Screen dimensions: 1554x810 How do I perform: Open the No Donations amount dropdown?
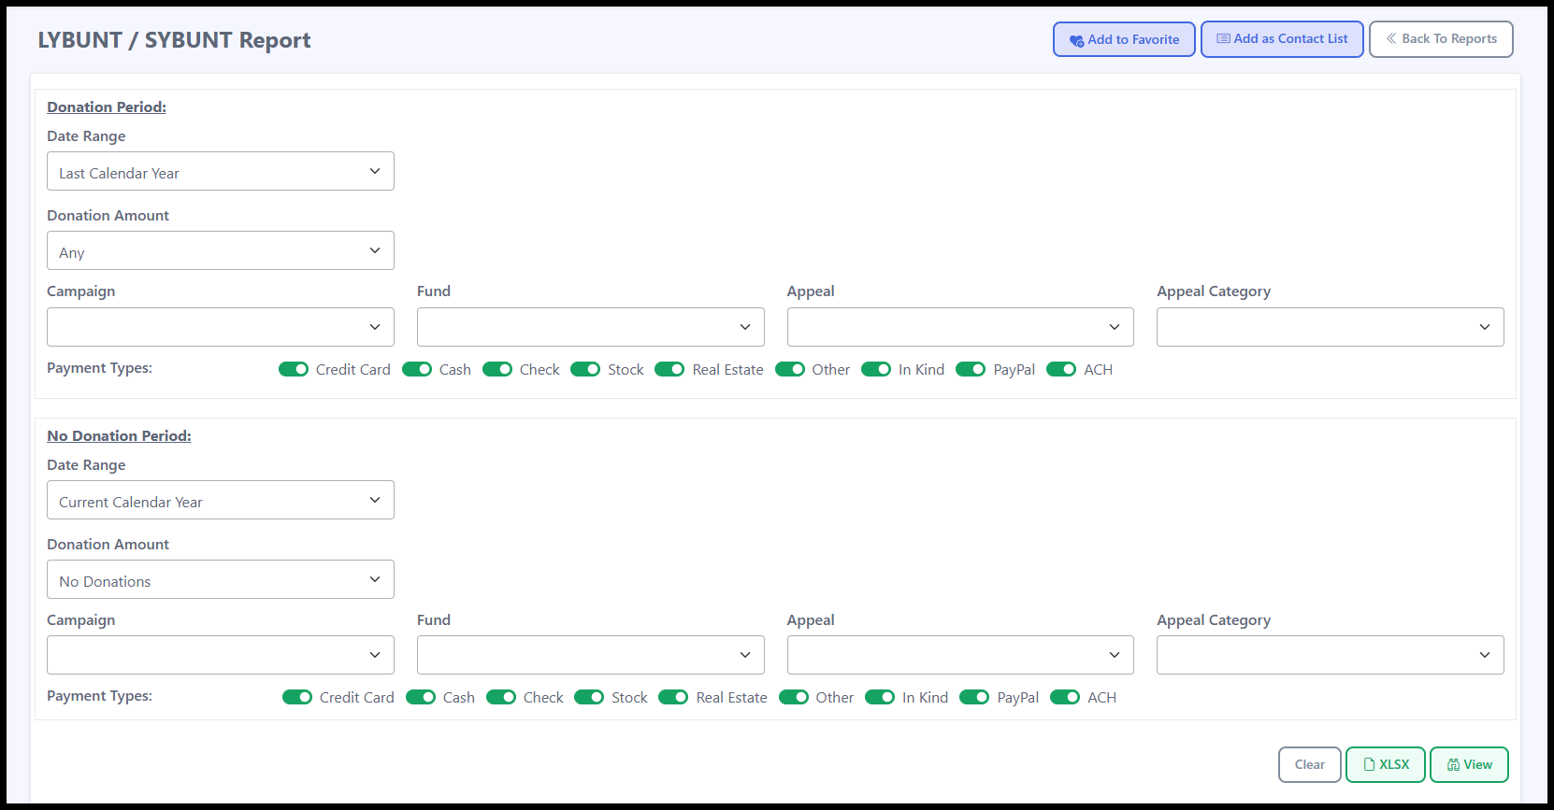pyautogui.click(x=221, y=579)
